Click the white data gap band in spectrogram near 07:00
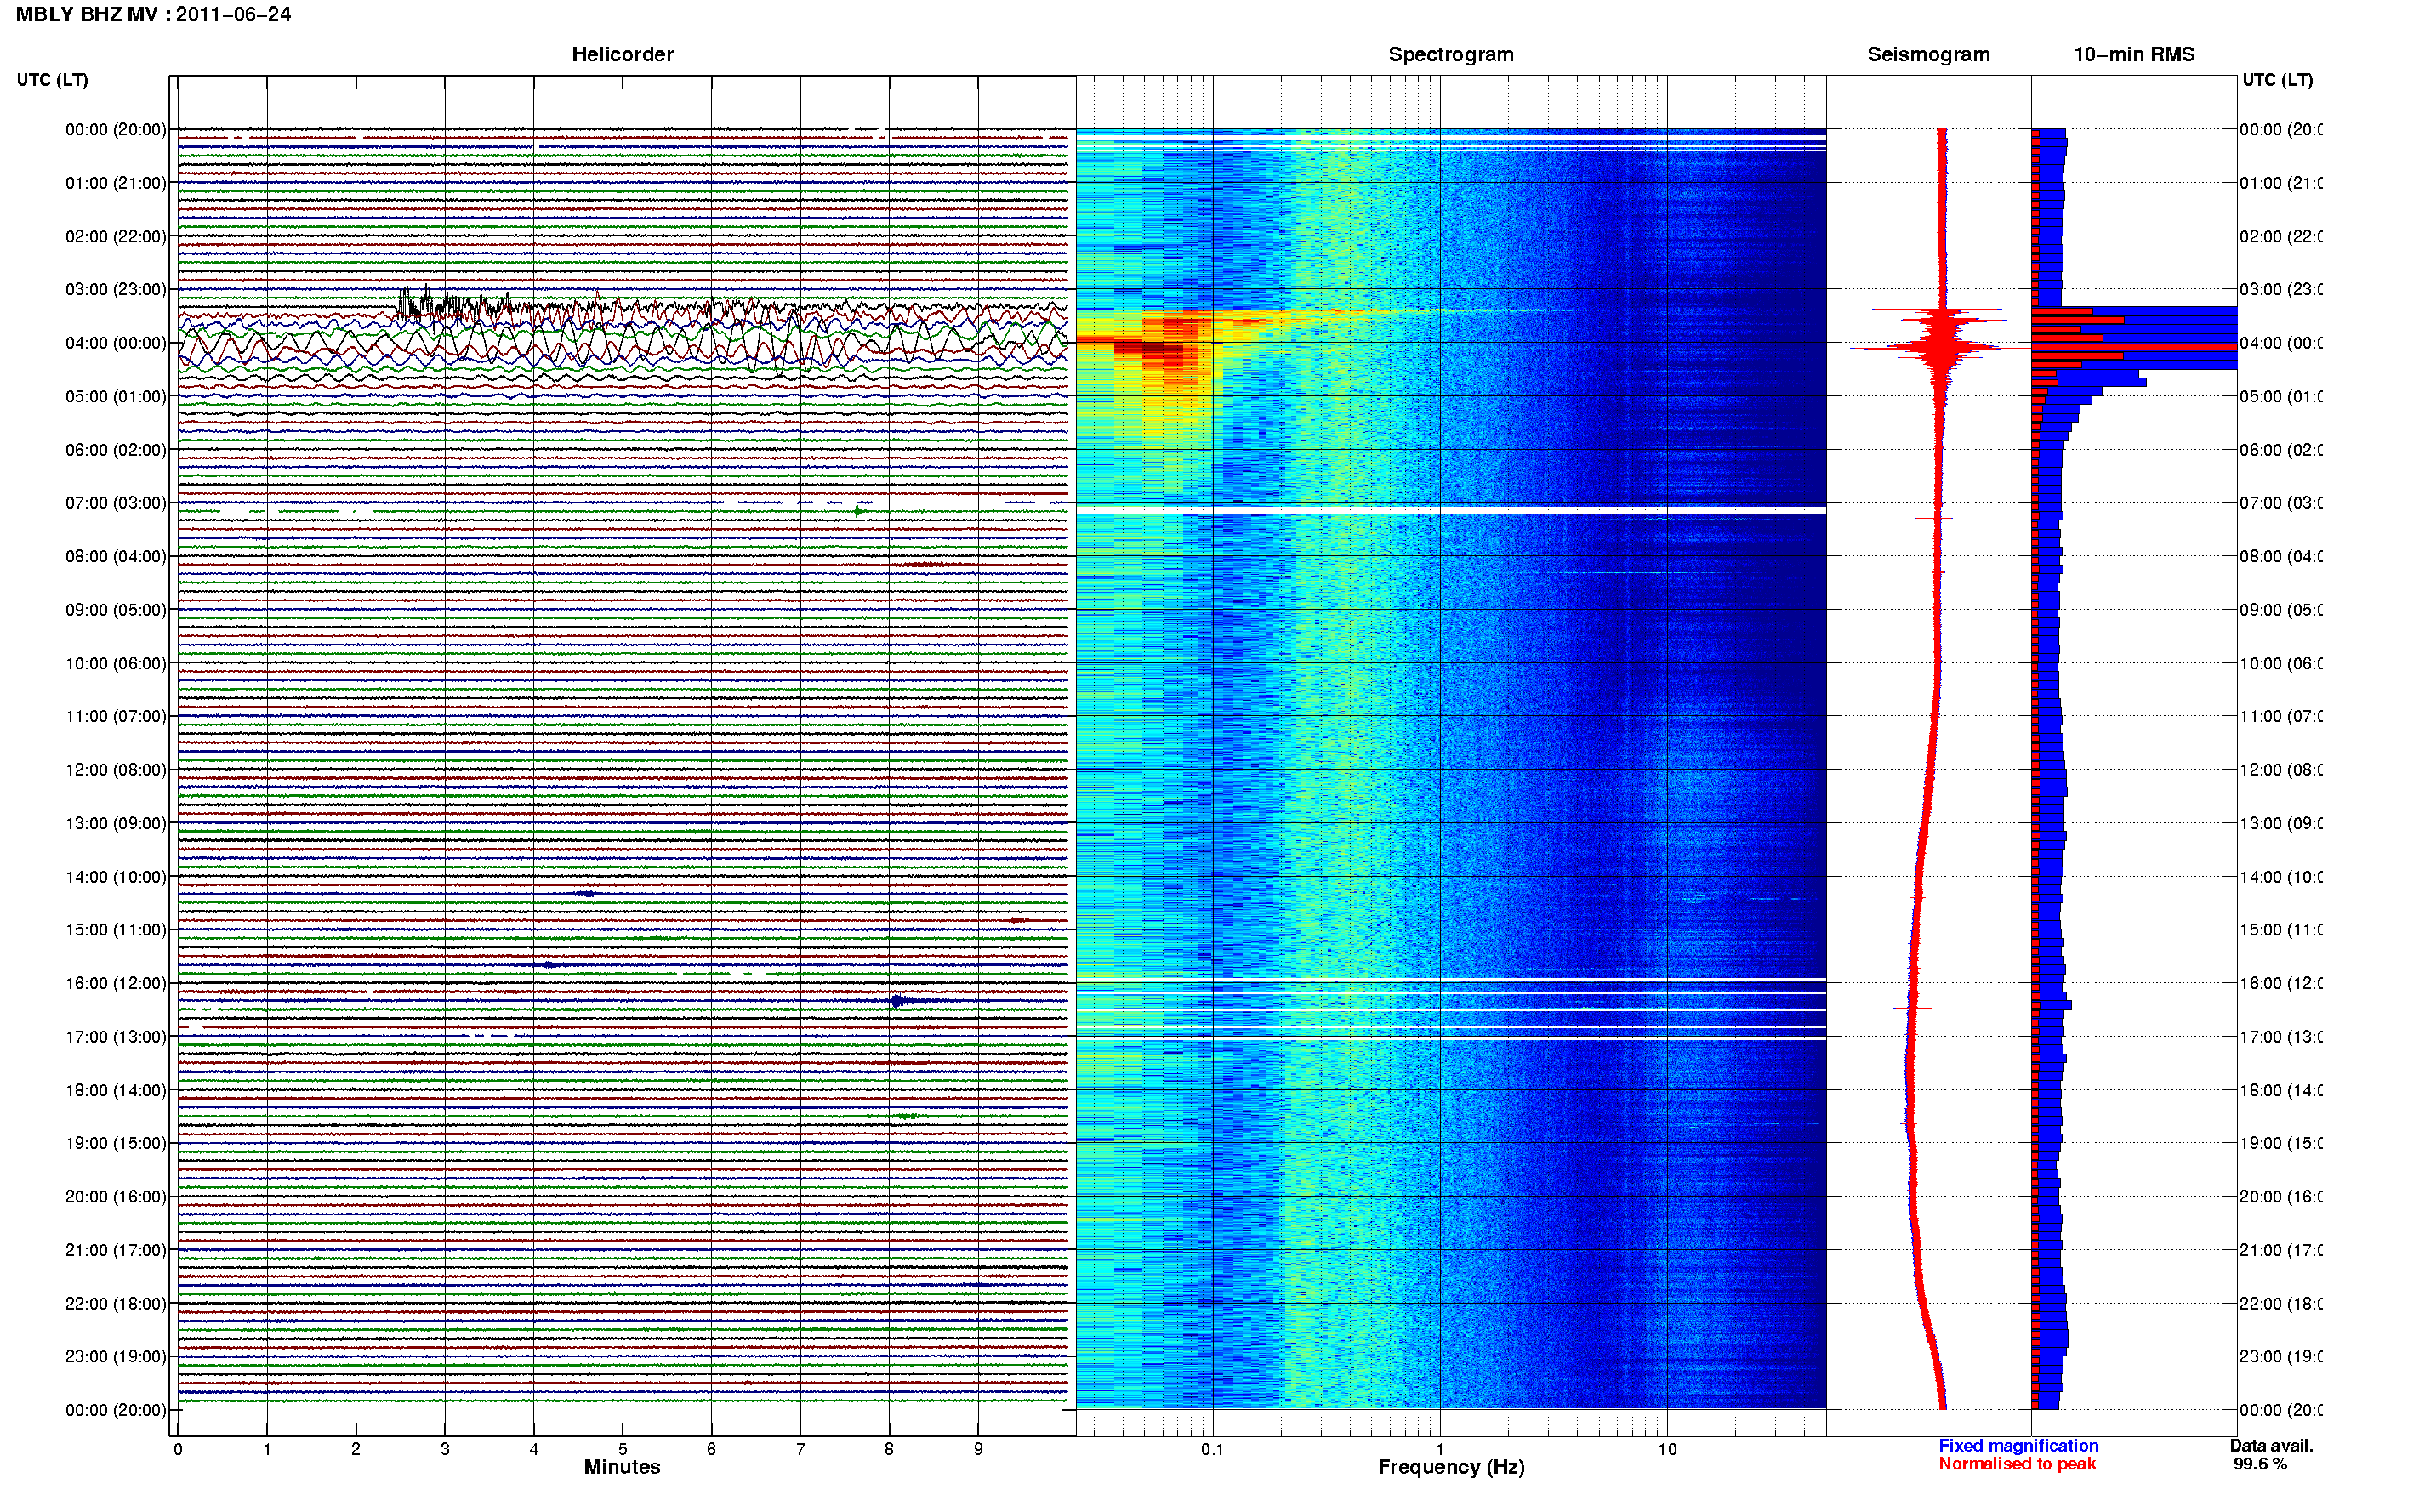Screen dimensions: 2419x1512 tap(1450, 511)
